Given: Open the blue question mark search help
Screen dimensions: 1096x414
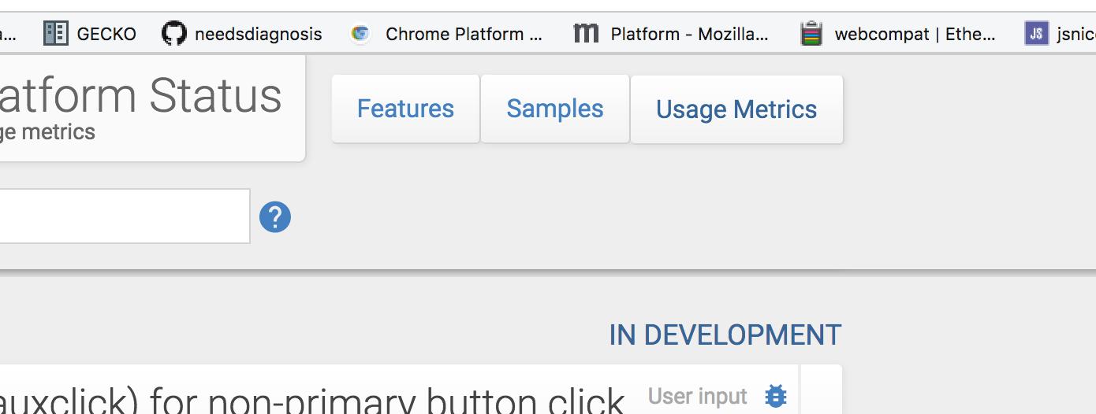Looking at the screenshot, I should pos(275,216).
